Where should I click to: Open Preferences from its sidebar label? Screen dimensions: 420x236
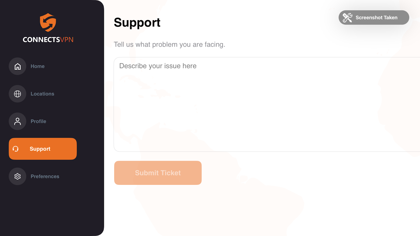[45, 176]
